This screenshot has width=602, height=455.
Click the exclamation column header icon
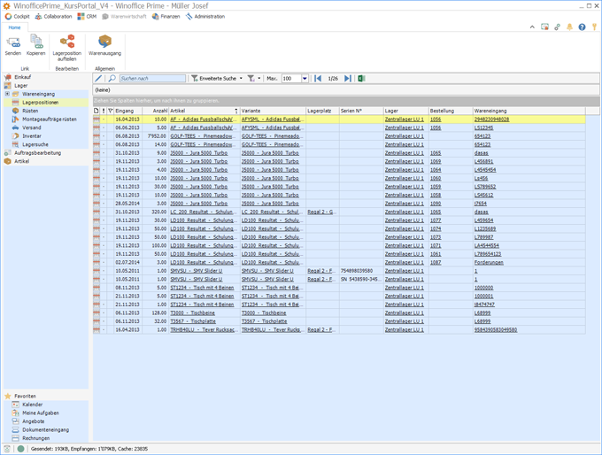(104, 111)
